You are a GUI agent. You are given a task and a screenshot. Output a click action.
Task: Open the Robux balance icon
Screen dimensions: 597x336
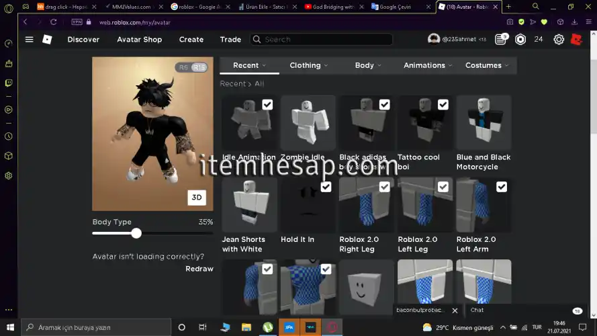pyautogui.click(x=520, y=40)
